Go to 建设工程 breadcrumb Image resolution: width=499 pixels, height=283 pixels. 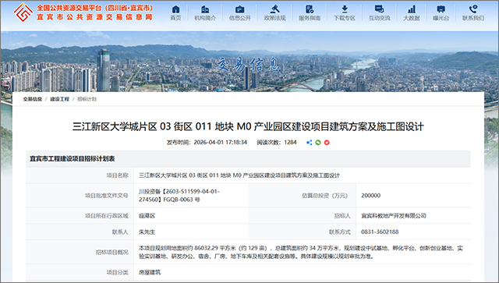click(59, 99)
